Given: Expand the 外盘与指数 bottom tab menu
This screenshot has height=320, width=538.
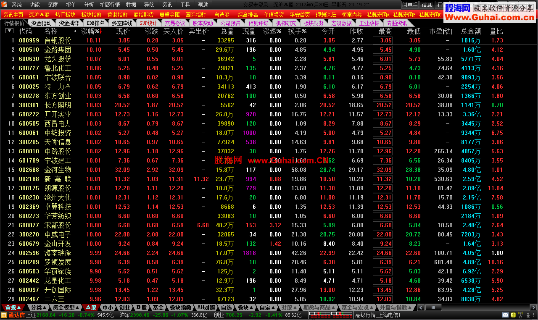Looking at the screenshot, I should pyautogui.click(x=396, y=307).
